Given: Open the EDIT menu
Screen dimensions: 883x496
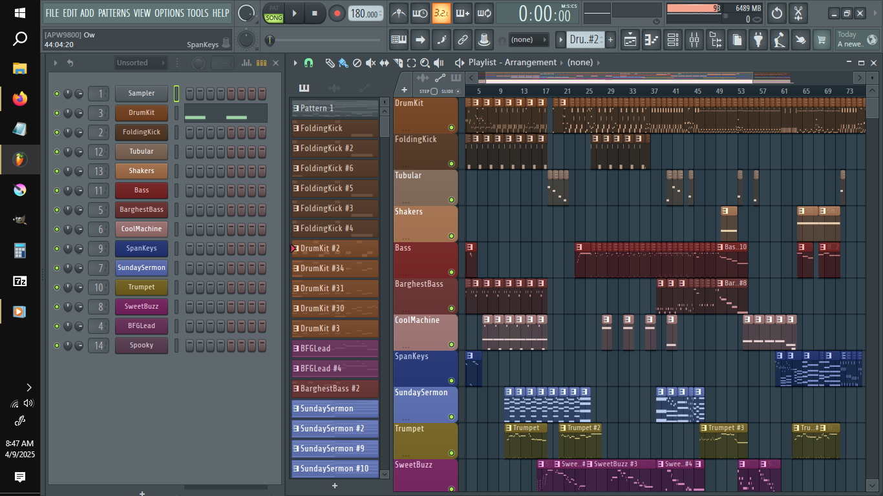Looking at the screenshot, I should pyautogui.click(x=70, y=13).
